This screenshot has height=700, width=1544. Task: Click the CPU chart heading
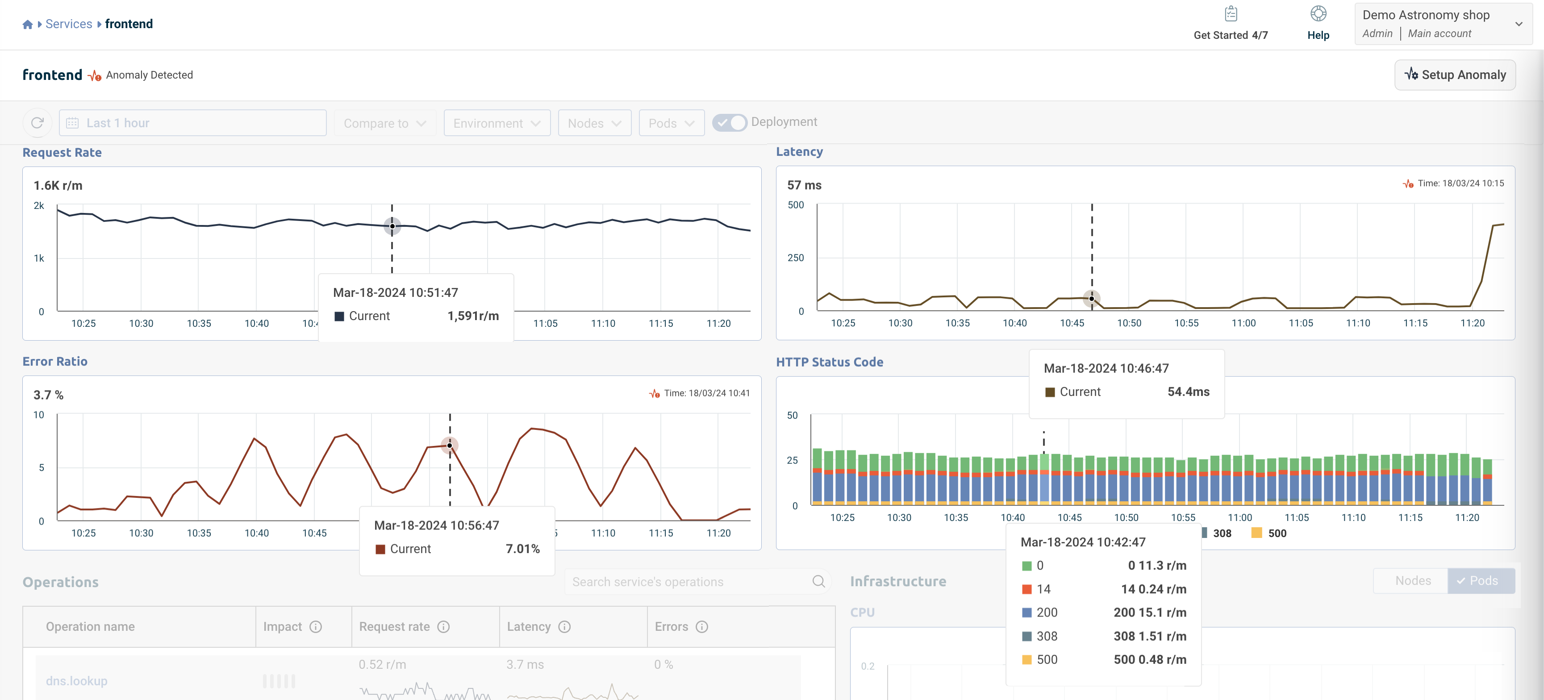(863, 612)
